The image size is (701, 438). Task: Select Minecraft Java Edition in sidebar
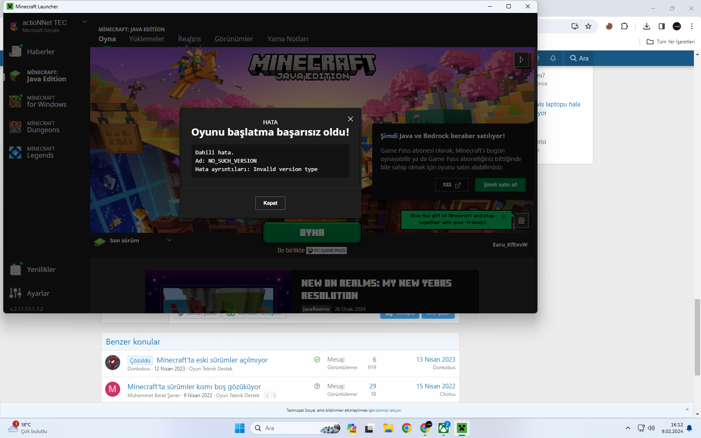(46, 76)
